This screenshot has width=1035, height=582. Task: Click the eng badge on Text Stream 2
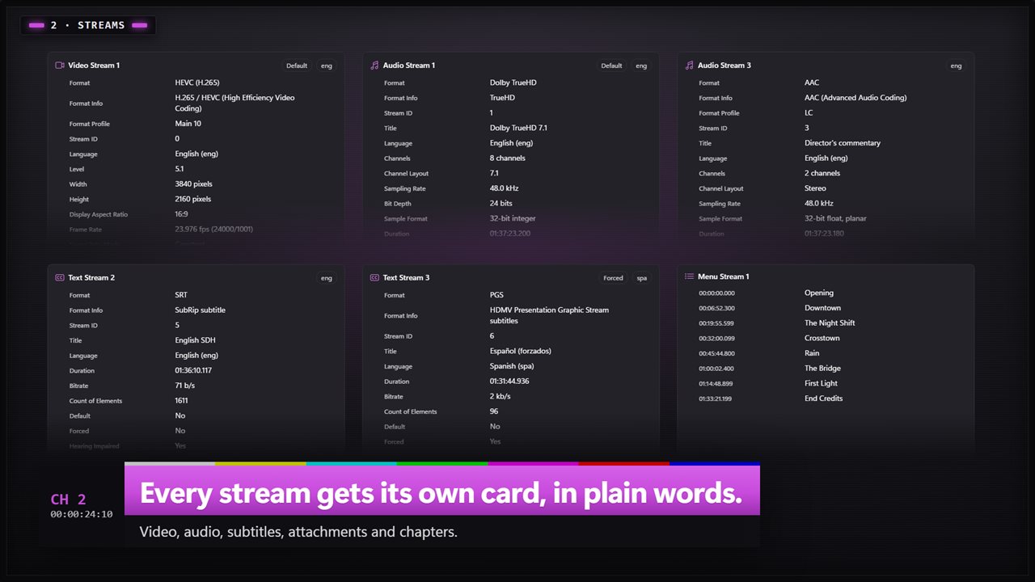click(326, 278)
